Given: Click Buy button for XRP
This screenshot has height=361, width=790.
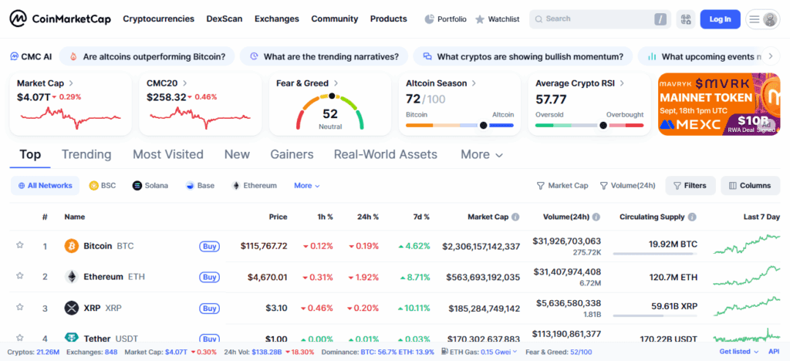Looking at the screenshot, I should (210, 308).
